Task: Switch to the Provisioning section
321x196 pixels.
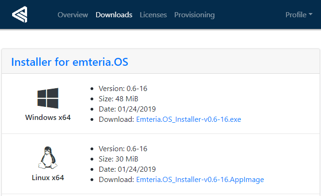Action: click(x=195, y=15)
